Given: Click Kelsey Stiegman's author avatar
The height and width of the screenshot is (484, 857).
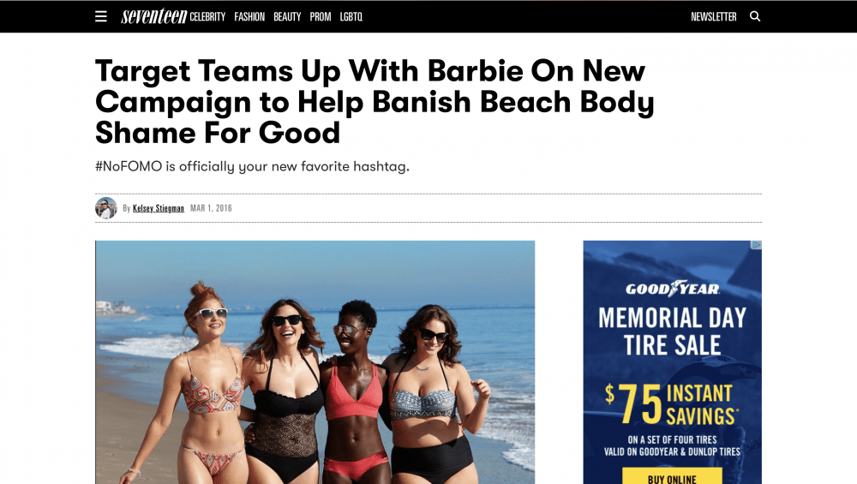Looking at the screenshot, I should (106, 208).
